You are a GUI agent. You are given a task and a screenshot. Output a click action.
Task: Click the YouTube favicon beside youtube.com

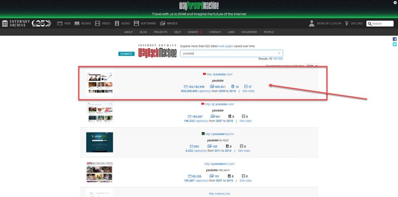point(204,74)
